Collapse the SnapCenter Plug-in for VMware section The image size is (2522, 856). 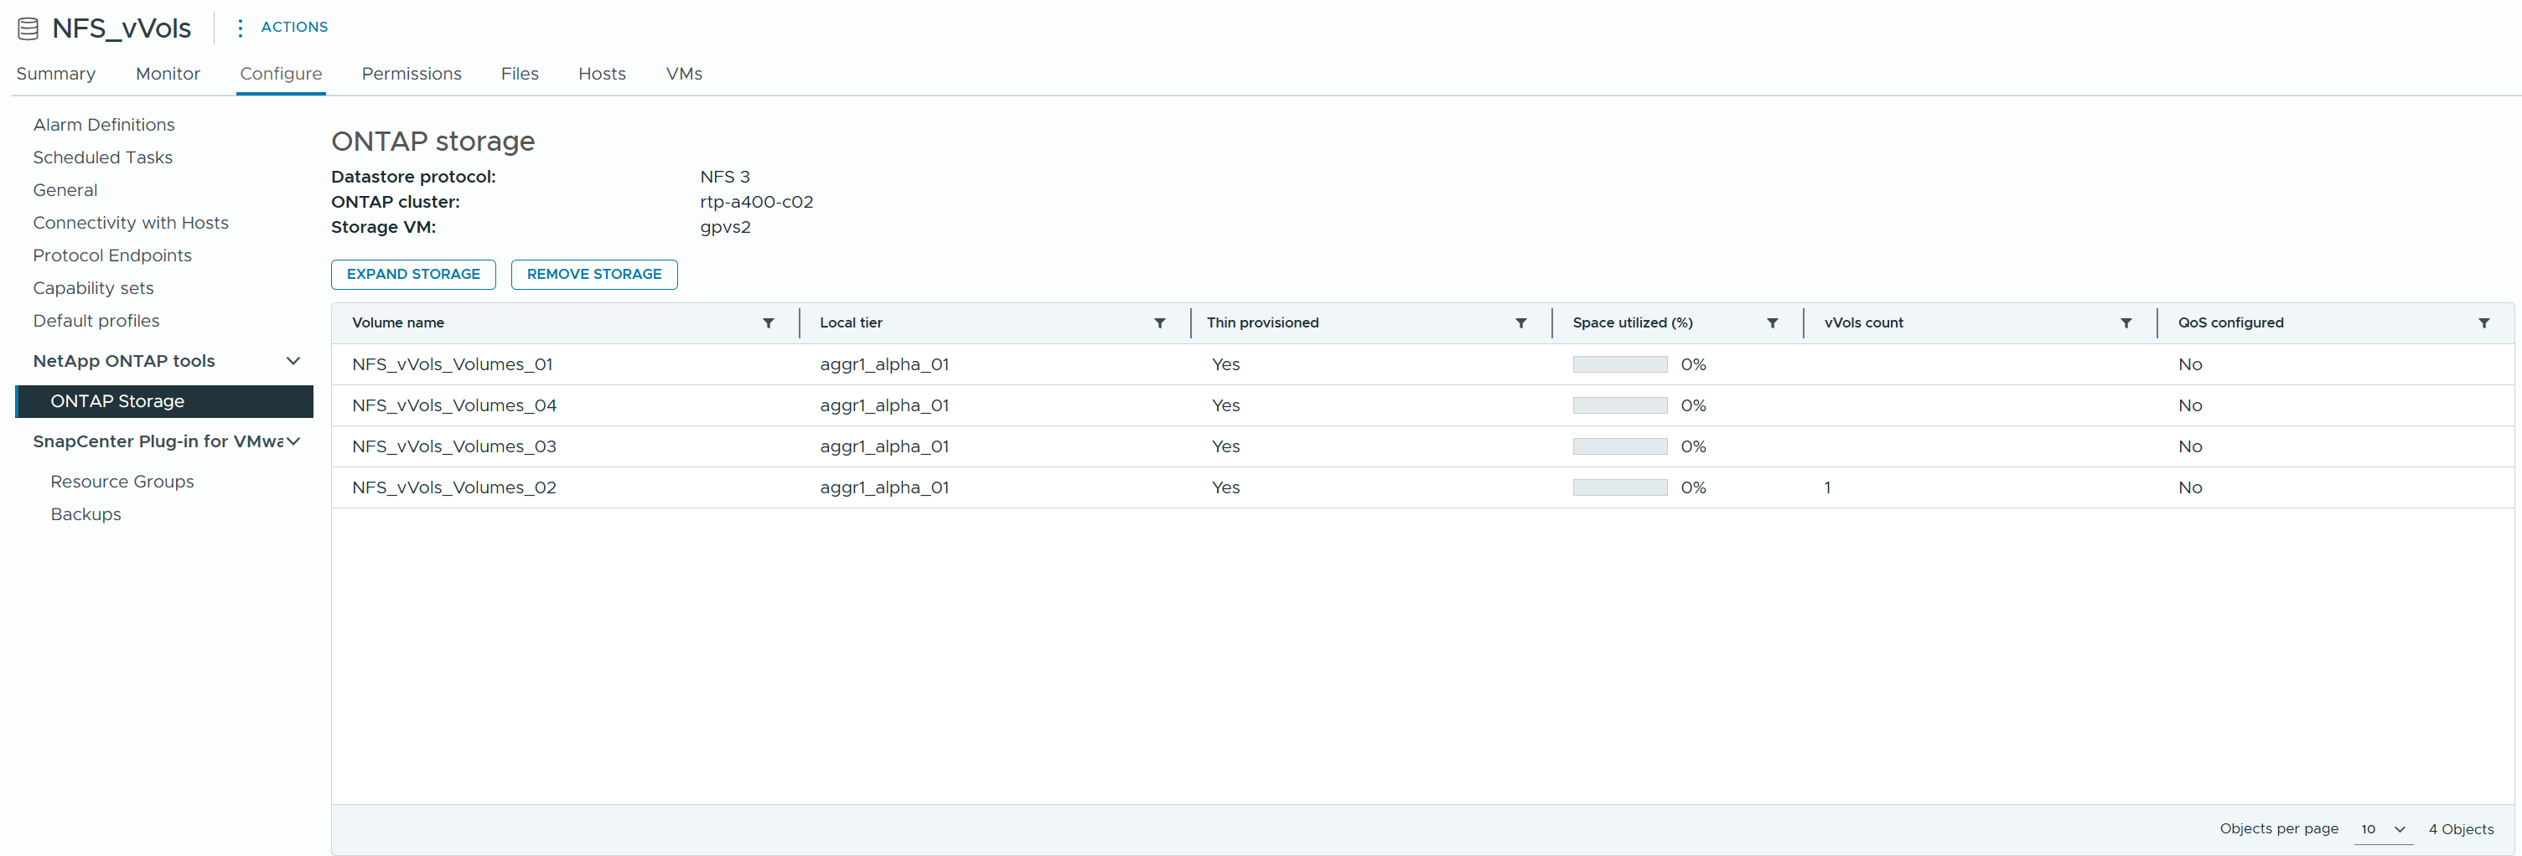[x=293, y=441]
